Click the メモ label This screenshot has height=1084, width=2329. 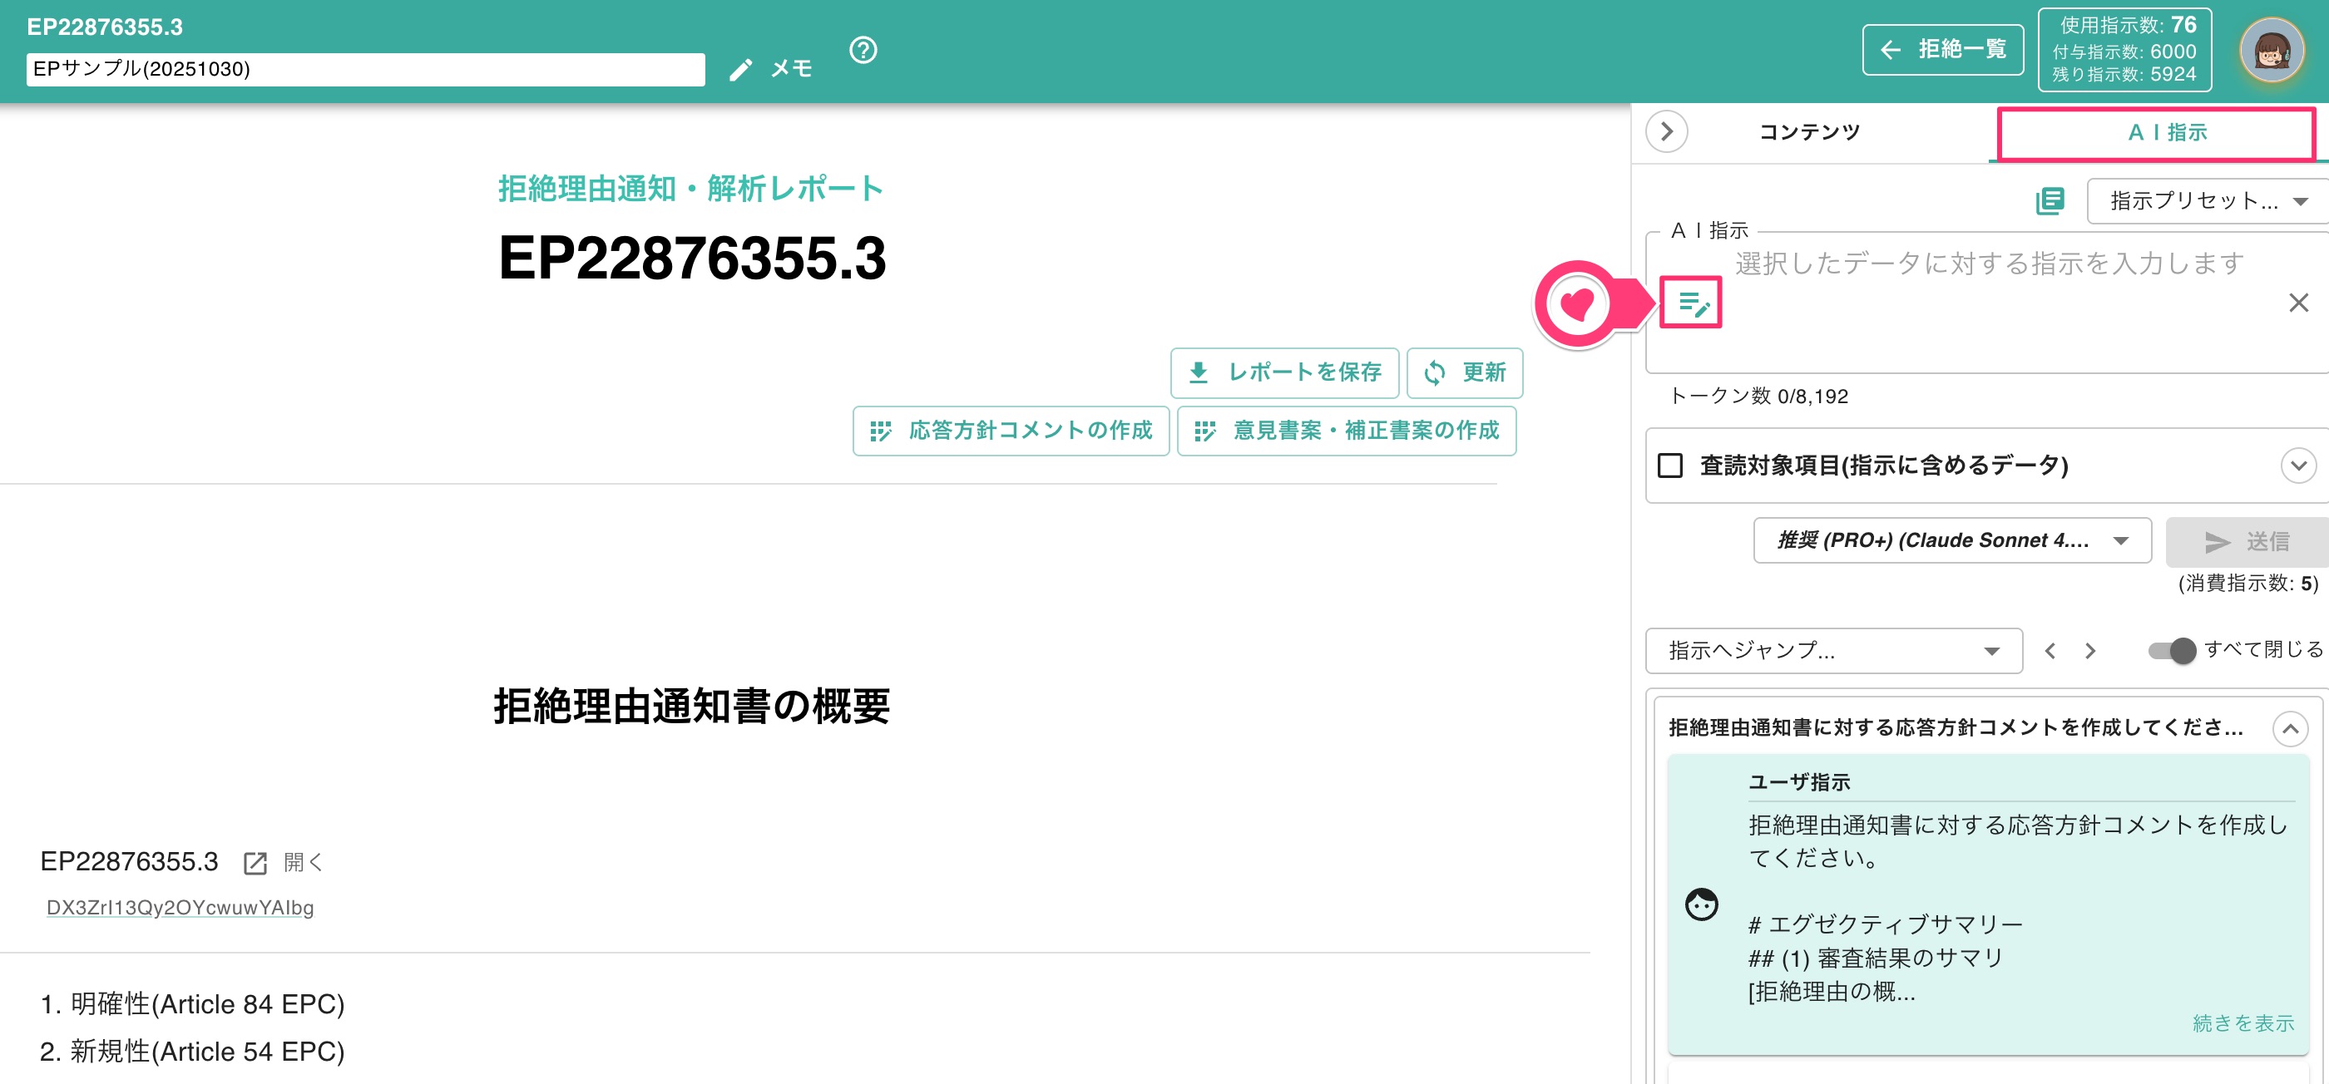pyautogui.click(x=791, y=69)
